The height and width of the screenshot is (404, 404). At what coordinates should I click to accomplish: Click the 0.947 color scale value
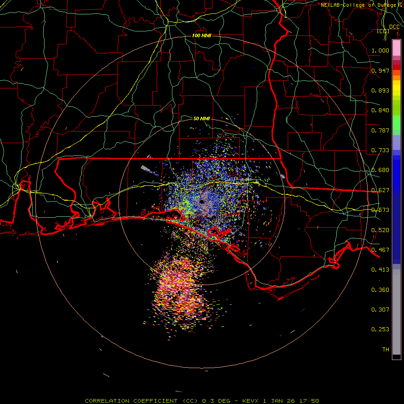coord(380,70)
